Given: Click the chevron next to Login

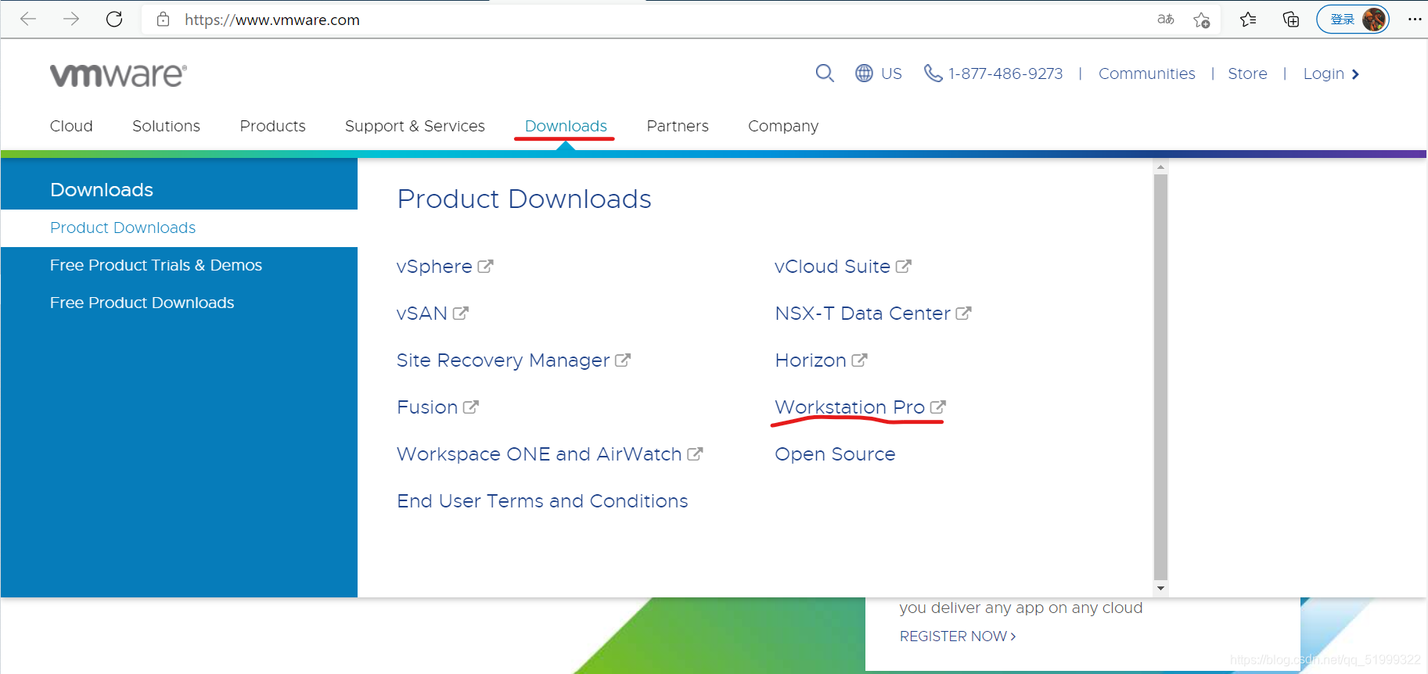Looking at the screenshot, I should coord(1355,74).
